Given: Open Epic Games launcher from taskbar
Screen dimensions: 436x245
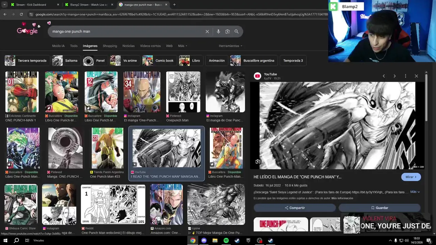Looking at the screenshot, I should (x=248, y=241).
